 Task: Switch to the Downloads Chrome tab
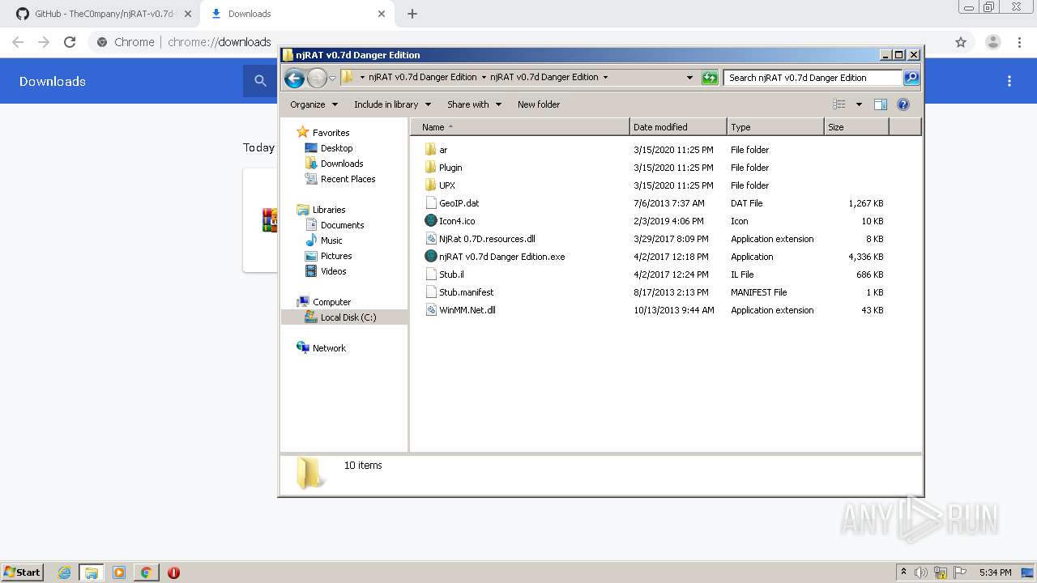297,15
